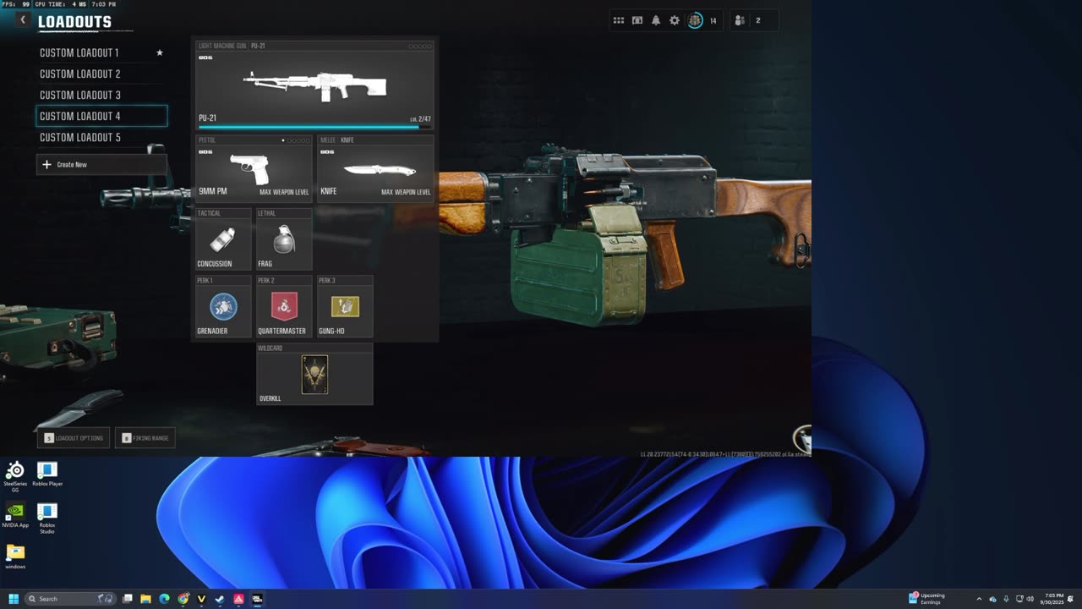Select Custom Loadout 4
This screenshot has width=1082, height=609.
tap(101, 116)
